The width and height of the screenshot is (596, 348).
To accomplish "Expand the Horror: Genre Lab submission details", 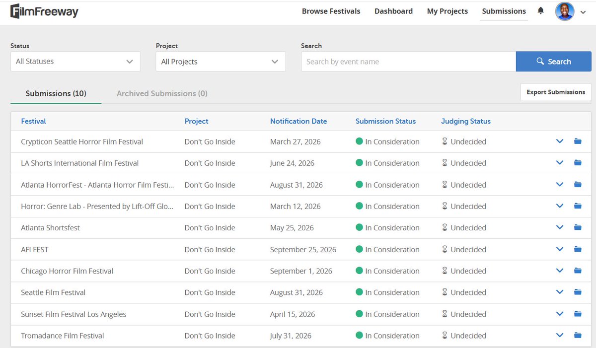I will coord(560,206).
